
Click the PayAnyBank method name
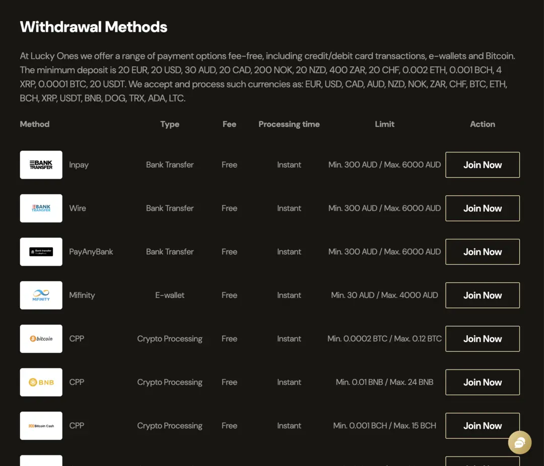[x=91, y=252]
